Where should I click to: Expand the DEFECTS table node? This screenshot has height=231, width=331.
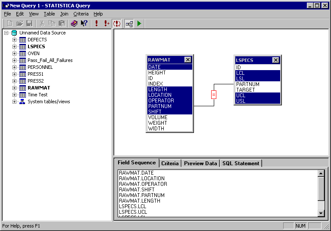tap(14, 40)
